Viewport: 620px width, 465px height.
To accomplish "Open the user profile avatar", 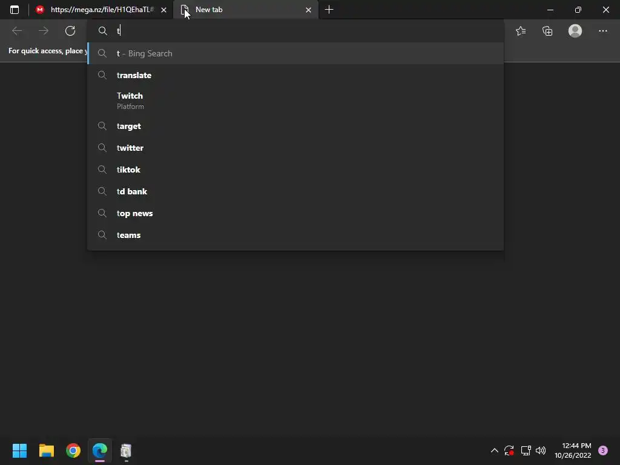I will pyautogui.click(x=575, y=31).
